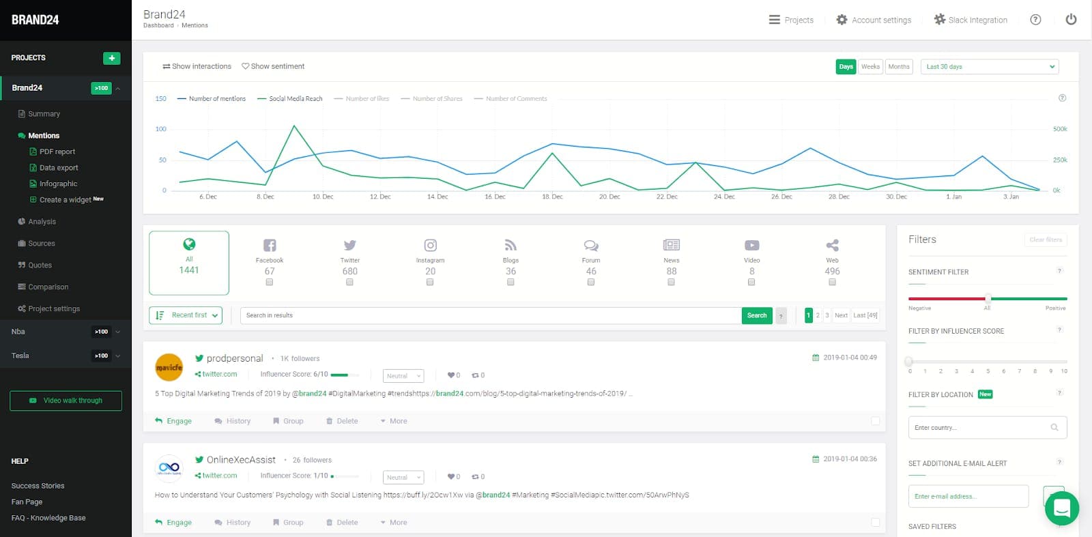Viewport: 1092px width, 537px height.
Task: Select the News source icon
Action: point(672,245)
